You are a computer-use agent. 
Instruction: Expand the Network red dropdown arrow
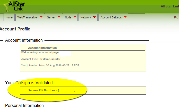tap(95, 17)
